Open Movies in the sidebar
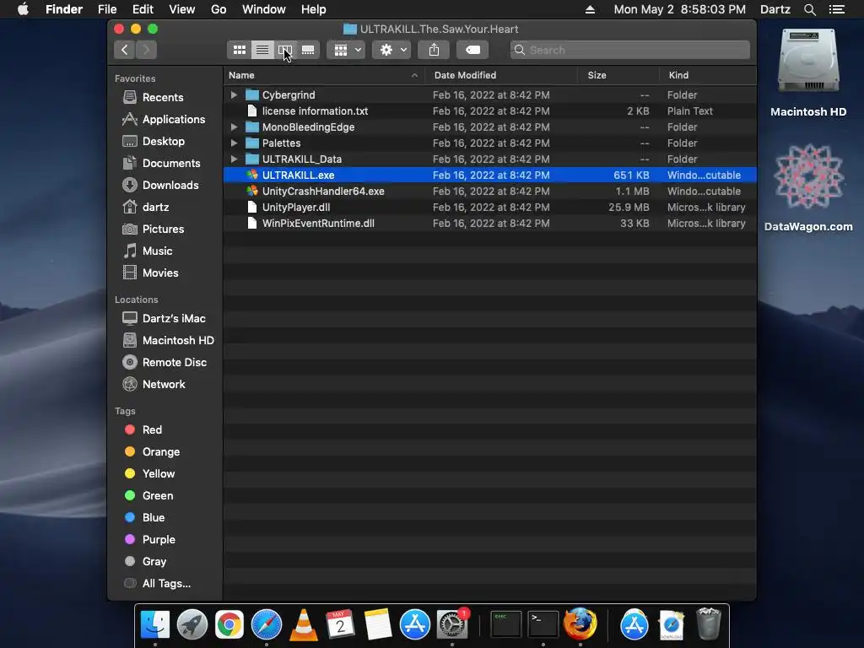Viewport: 864px width, 648px height. point(160,273)
